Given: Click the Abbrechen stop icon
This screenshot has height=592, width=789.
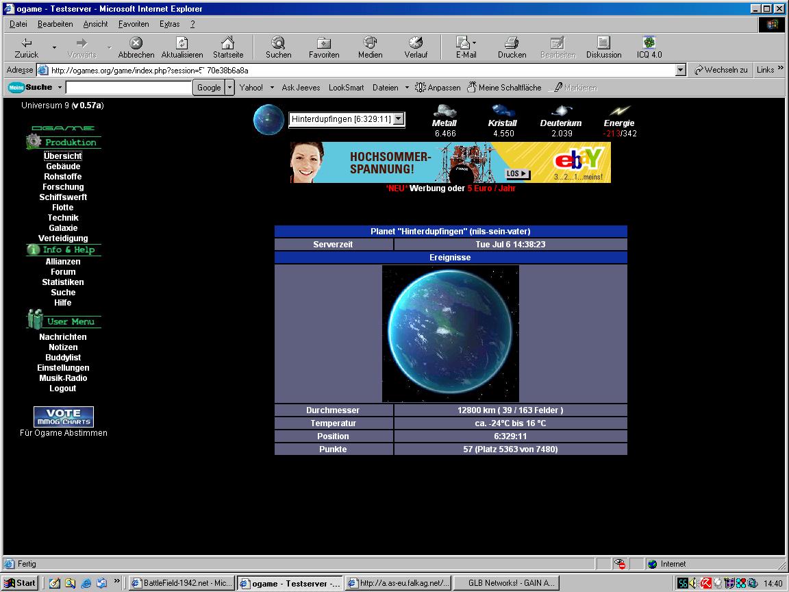Looking at the screenshot, I should point(136,43).
